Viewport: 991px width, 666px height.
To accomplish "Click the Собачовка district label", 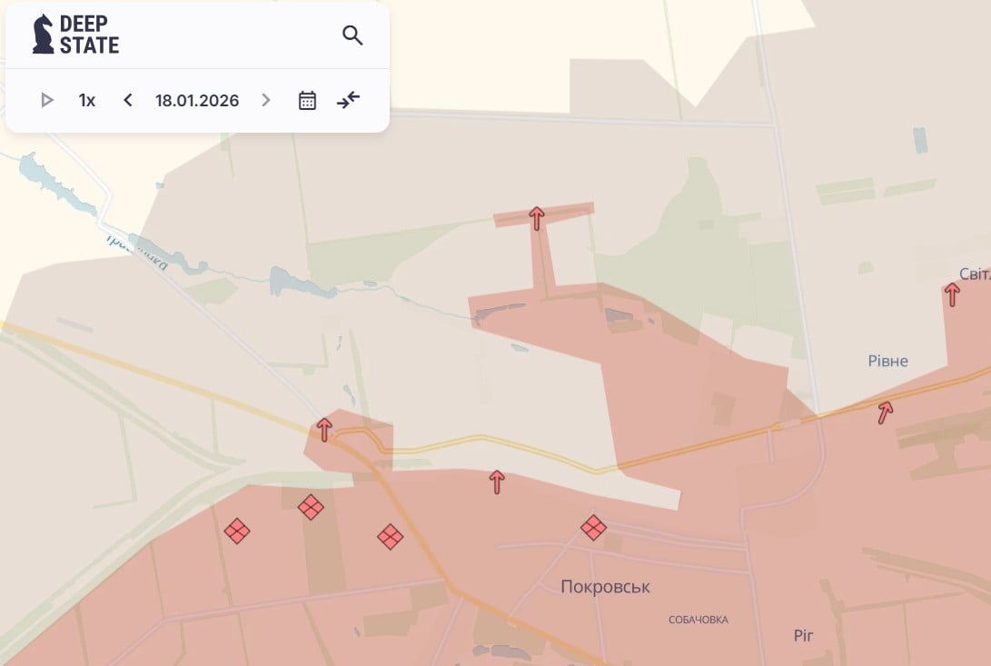I will click(698, 620).
